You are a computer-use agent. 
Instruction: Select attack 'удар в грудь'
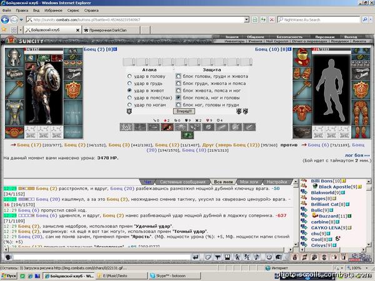point(129,84)
